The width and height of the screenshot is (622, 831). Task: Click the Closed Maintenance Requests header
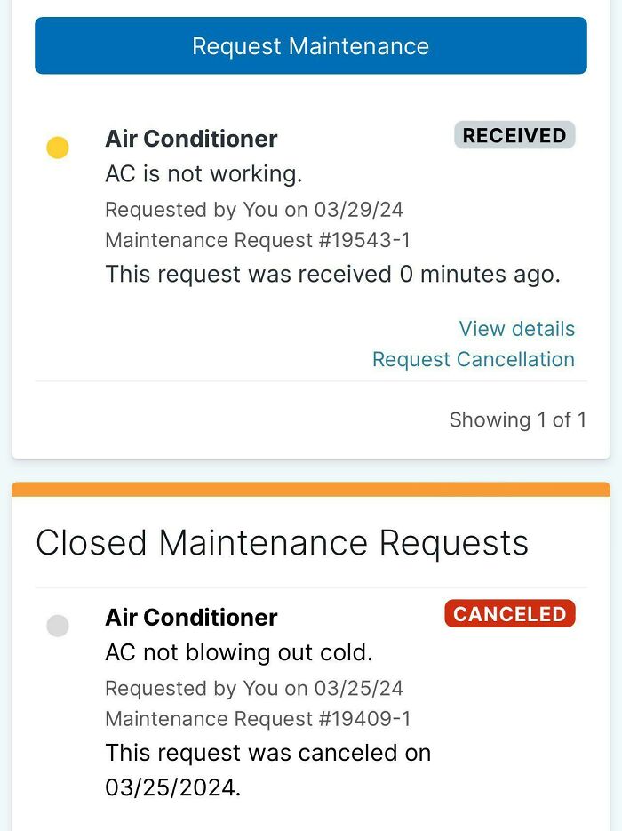[x=284, y=542]
